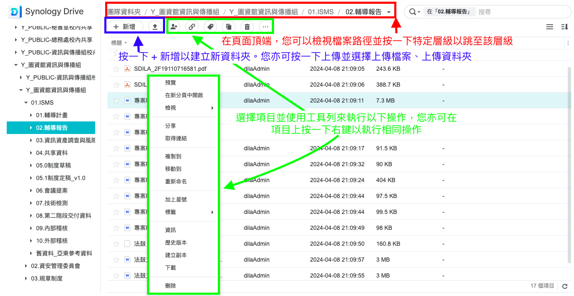Viewport: 574px width, 296px height.
Task: Click the upload icon next to 新增
Action: coord(155,27)
